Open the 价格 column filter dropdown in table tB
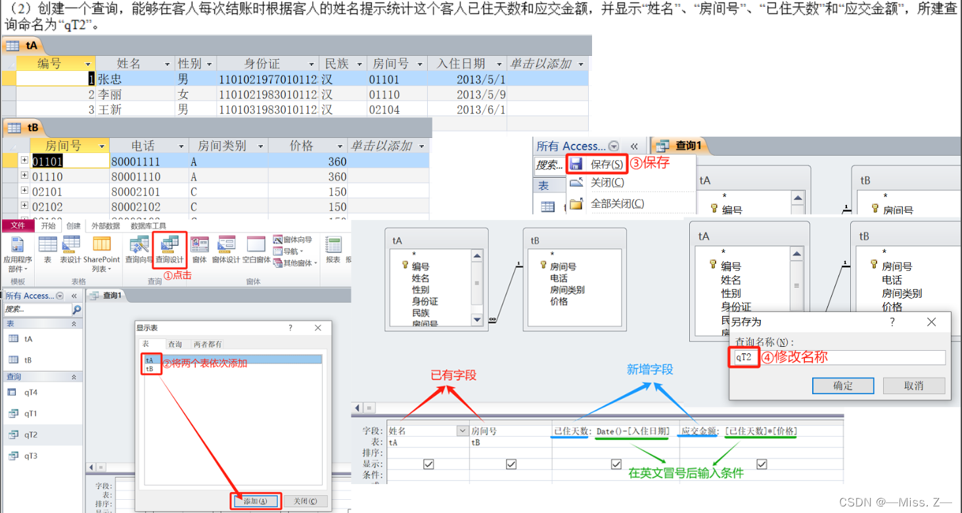 pyautogui.click(x=340, y=146)
